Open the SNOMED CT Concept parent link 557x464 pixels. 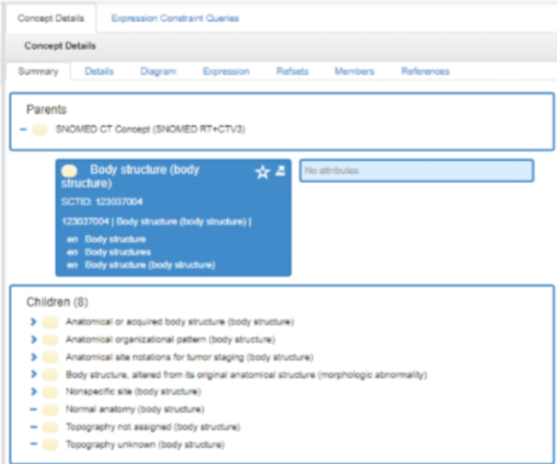tap(150, 129)
